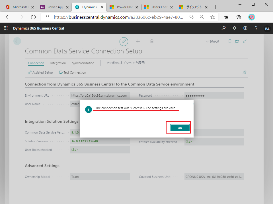Click the bookmark icon on the page
Viewport: 273px width, 204px height.
(x=230, y=41)
